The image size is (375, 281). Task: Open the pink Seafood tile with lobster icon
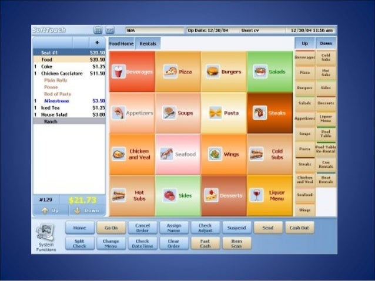(x=178, y=154)
